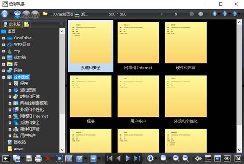
Task: Click the grey Up-folder navigation button
Action: 35,14
